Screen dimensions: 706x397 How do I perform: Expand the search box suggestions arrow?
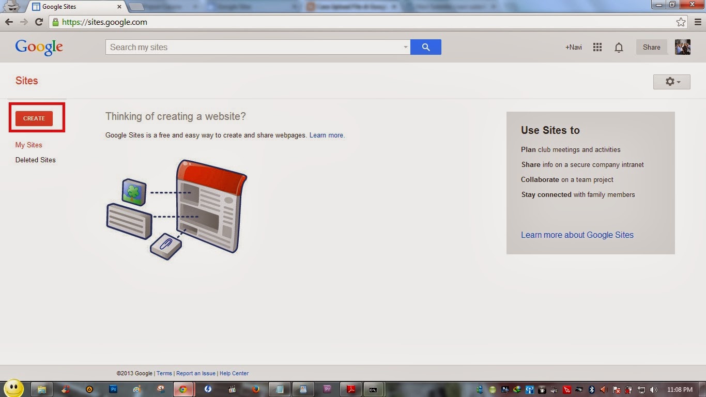pyautogui.click(x=405, y=47)
